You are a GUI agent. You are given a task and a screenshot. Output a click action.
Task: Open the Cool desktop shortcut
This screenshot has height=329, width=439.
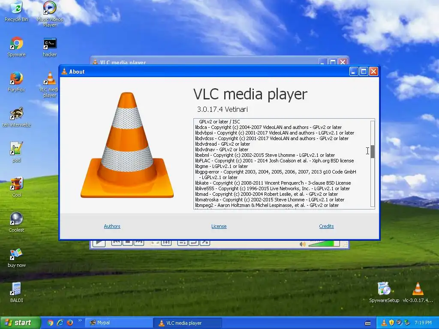[16, 187]
